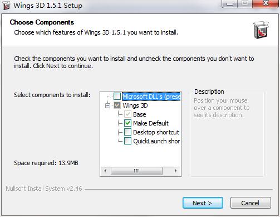Enable the Desktop shortcut checkbox
Image resolution: width=280 pixels, height=217 pixels.
(x=127, y=132)
